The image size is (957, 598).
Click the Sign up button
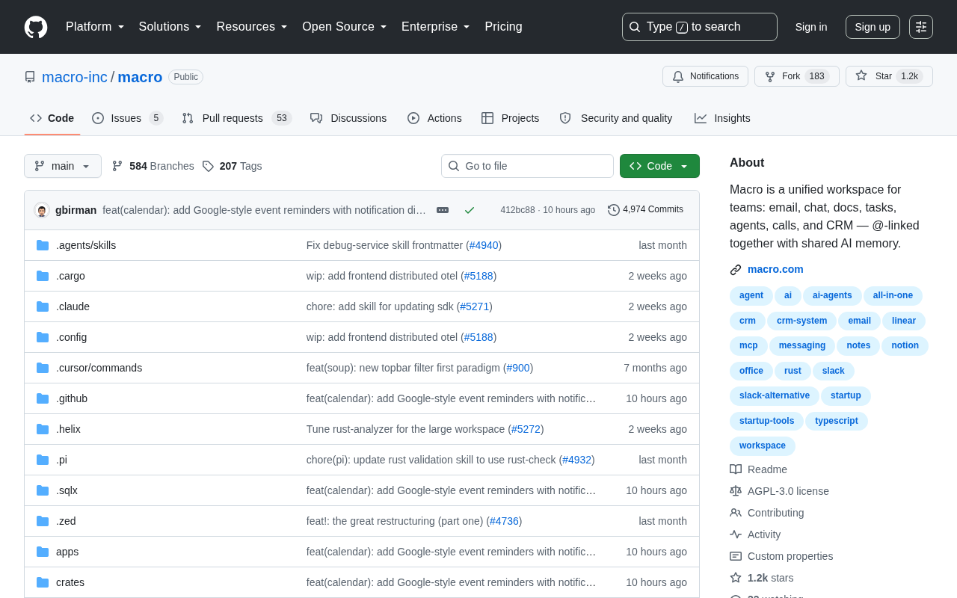(x=873, y=27)
